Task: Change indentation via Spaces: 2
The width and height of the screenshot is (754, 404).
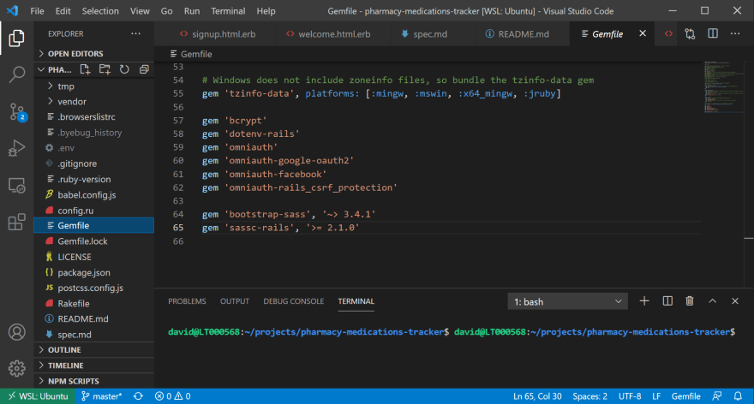Action: pyautogui.click(x=589, y=396)
